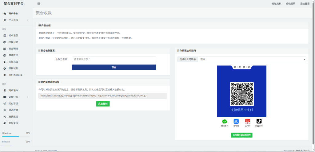The height and width of the screenshot is (152, 315).
Task: Click the briefcase icon beside 订单分账
Action: point(5,97)
